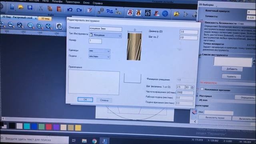Switch to the 3D вид tab

pyautogui.click(x=45, y=19)
